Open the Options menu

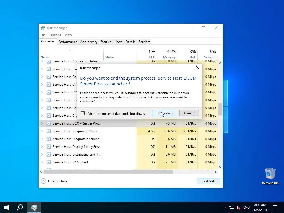pyautogui.click(x=55, y=35)
